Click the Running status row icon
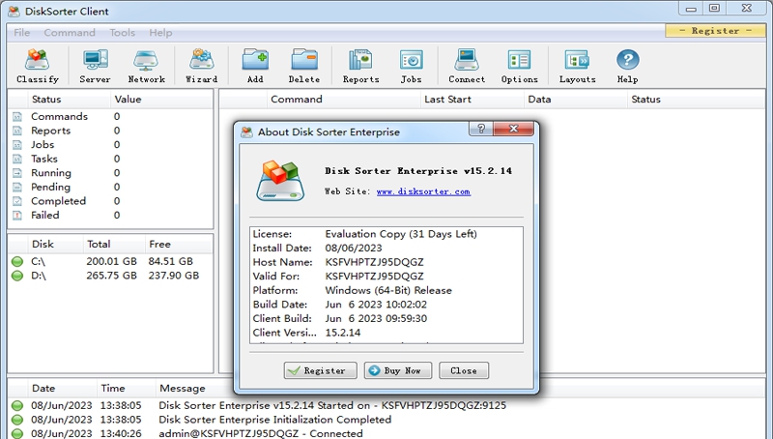The width and height of the screenshot is (773, 439). tap(17, 173)
